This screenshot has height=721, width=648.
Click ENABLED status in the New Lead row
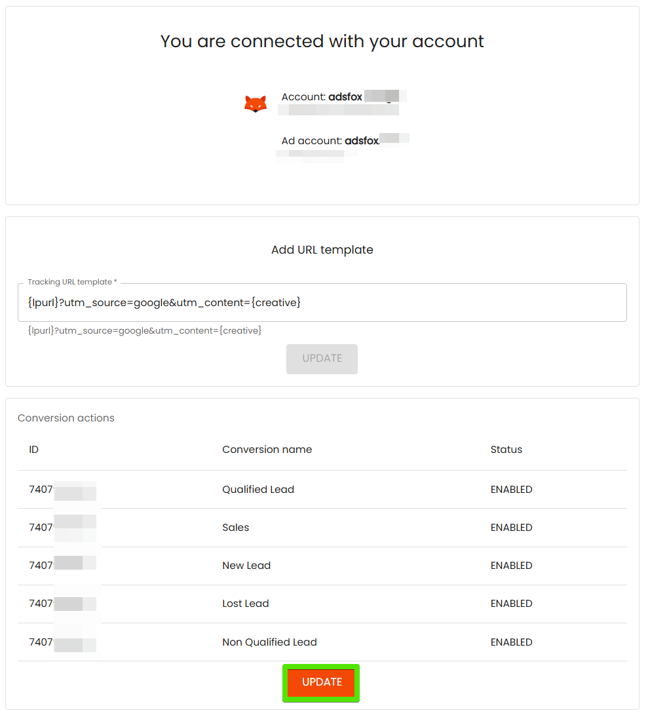511,566
